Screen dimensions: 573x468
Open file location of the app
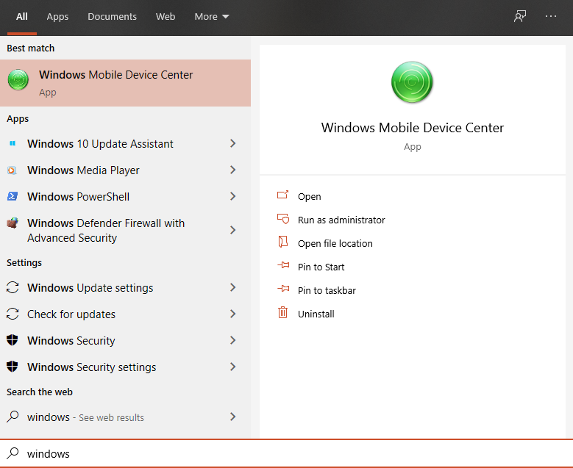[335, 243]
